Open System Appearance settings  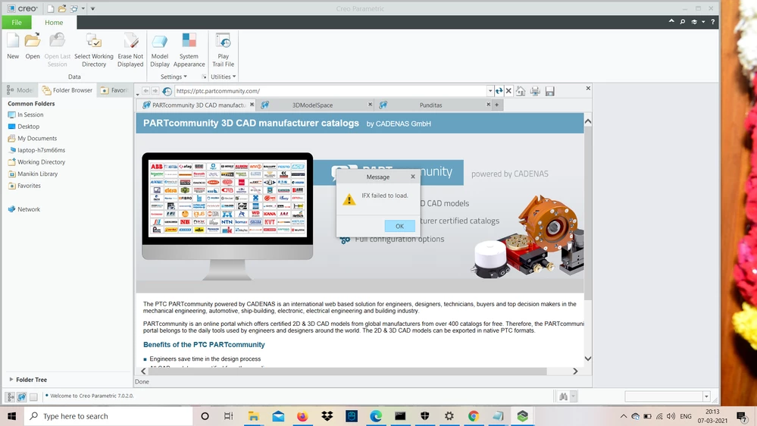click(x=189, y=50)
